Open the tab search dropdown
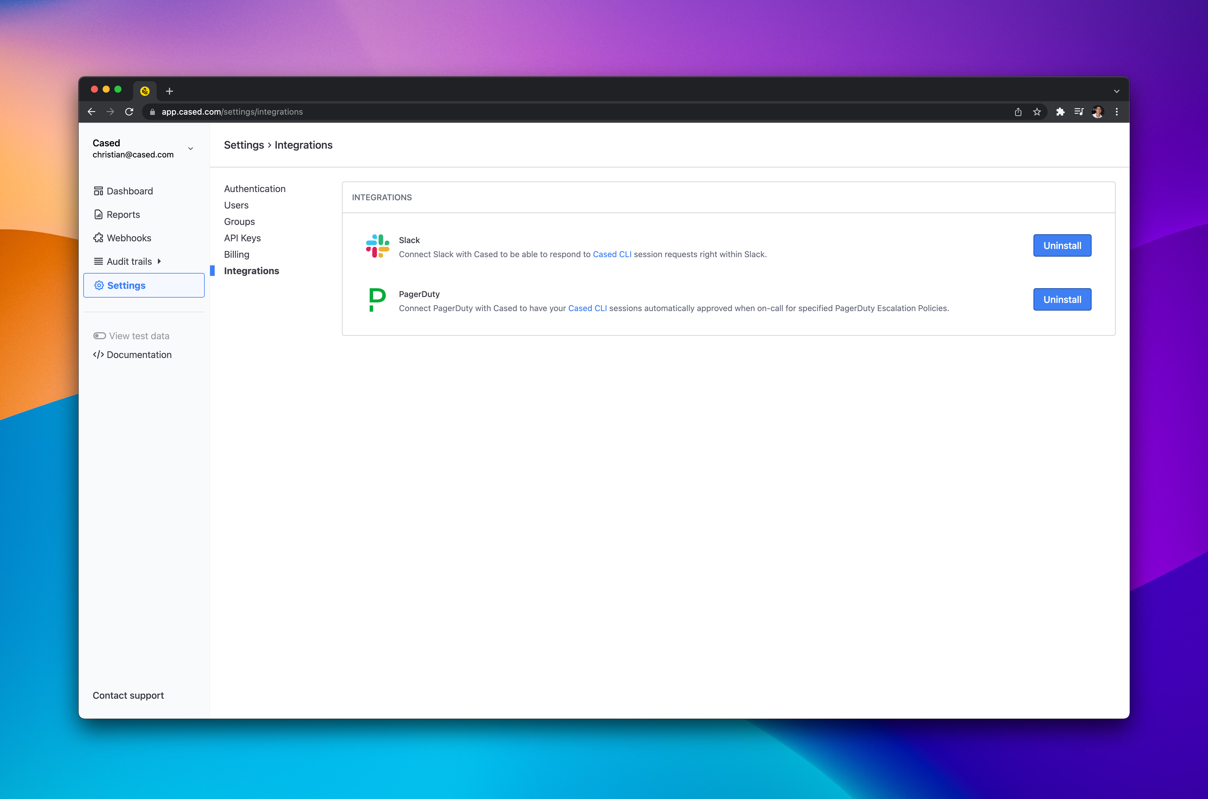 point(1117,91)
